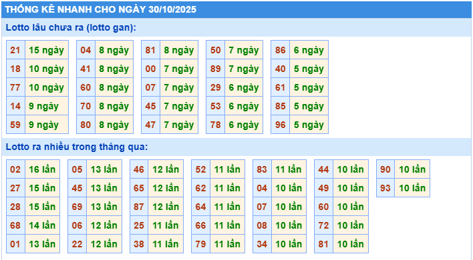
Task: Click '11 lần' cell beside number 25
Action: (x=166, y=225)
